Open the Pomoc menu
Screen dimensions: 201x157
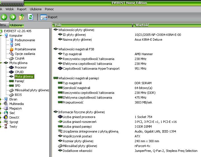(49, 9)
